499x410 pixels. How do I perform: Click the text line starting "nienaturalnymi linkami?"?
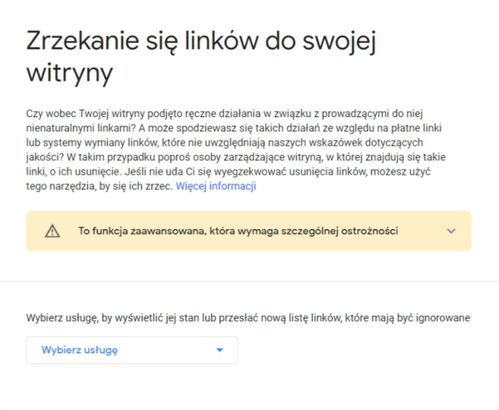click(234, 128)
